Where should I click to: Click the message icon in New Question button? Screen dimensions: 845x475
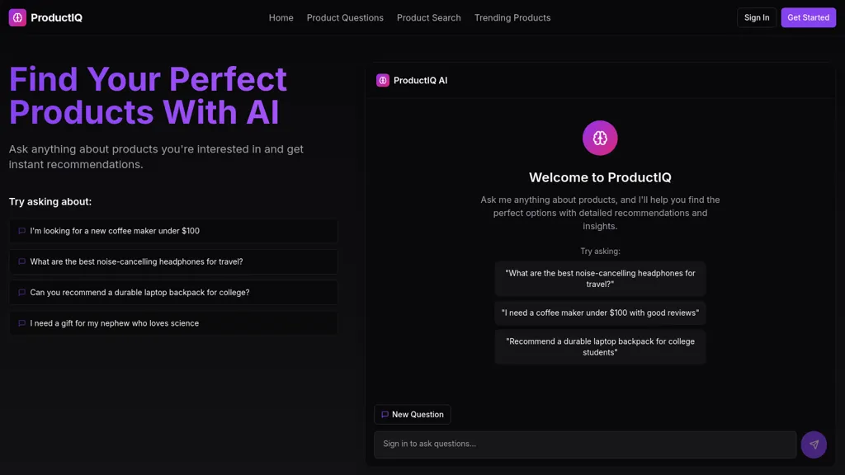pos(385,415)
